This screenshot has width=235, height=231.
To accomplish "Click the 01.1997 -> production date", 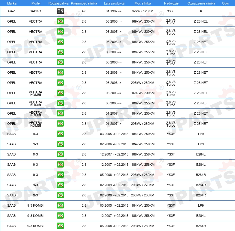I will [x=114, y=11].
